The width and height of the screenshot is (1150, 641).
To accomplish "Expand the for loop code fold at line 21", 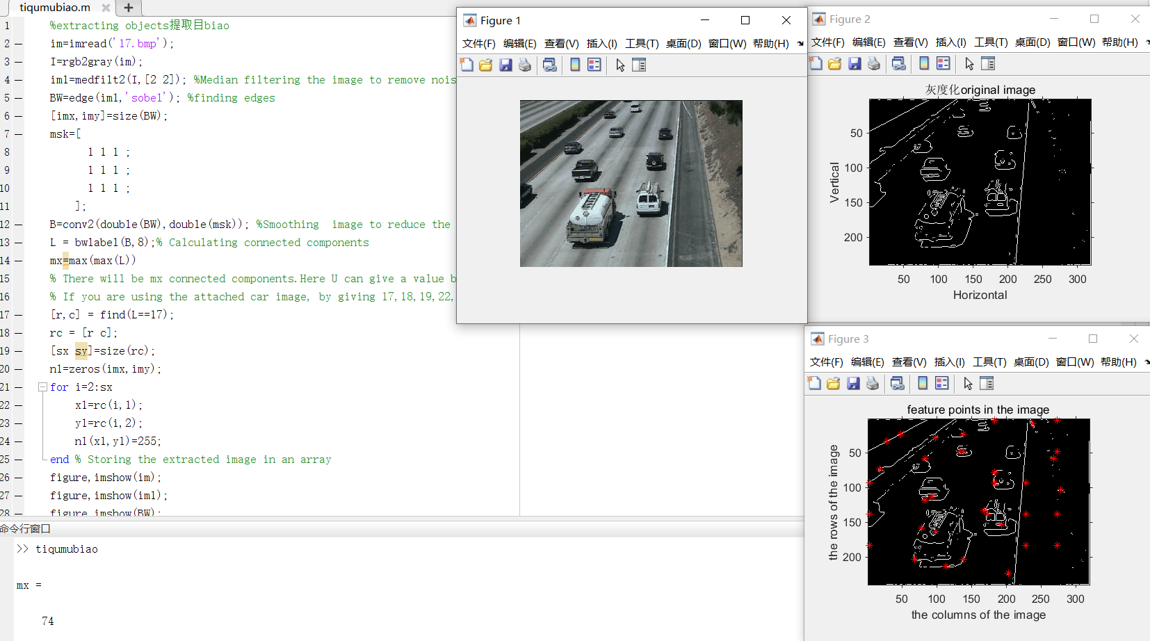I will (42, 387).
